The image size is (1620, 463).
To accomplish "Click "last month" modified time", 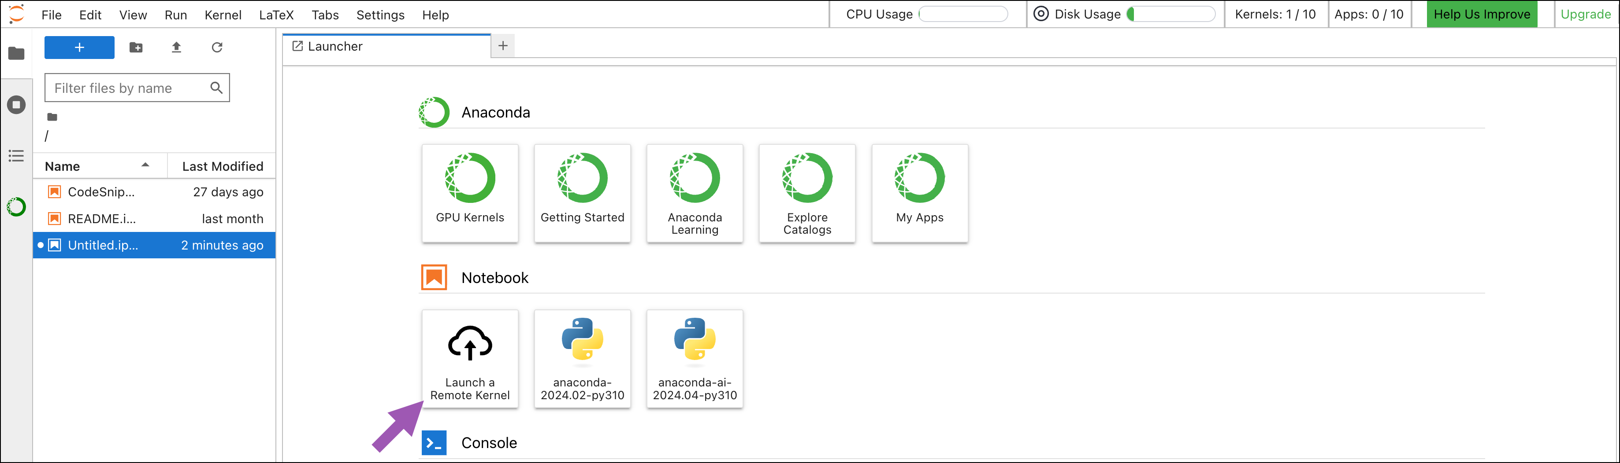I will click(233, 219).
